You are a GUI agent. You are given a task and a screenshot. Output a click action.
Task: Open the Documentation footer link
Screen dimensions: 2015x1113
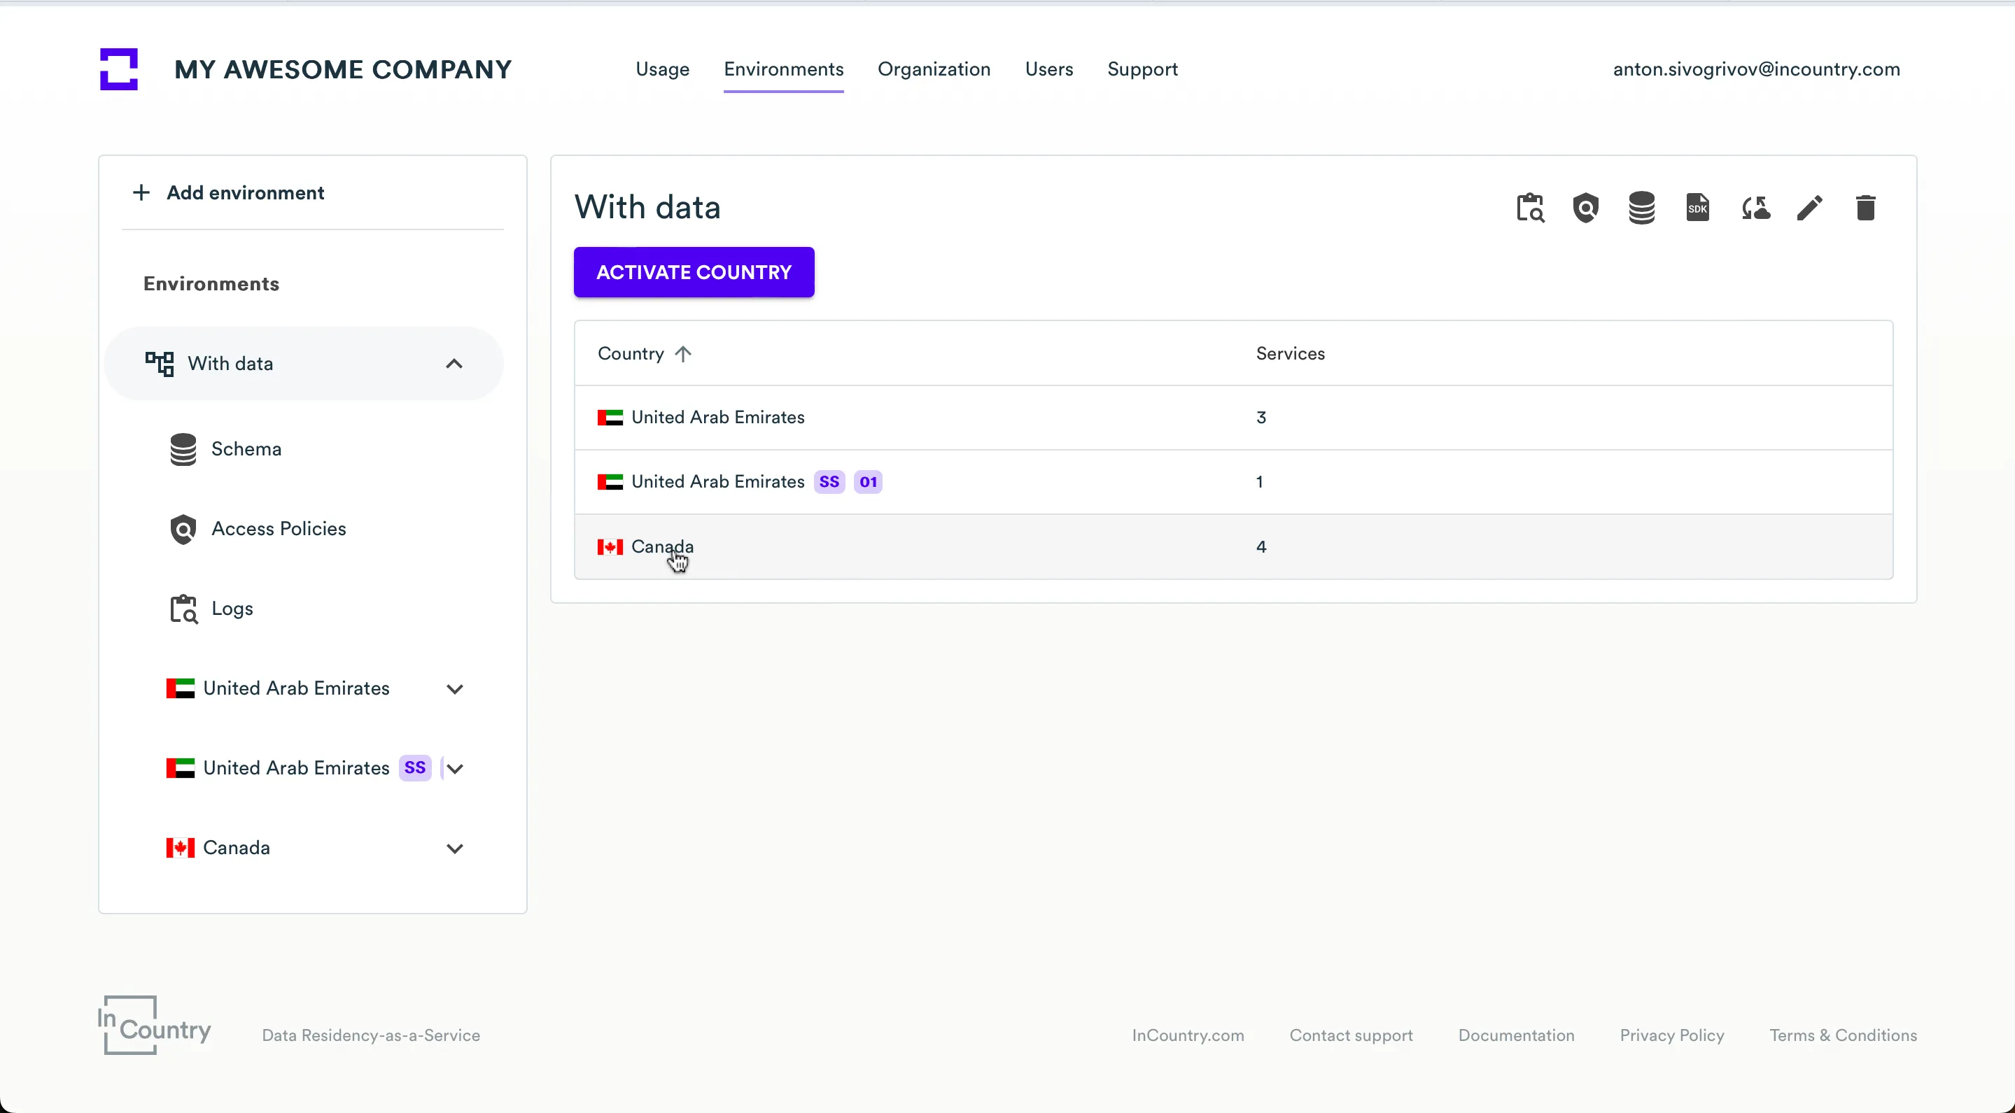(x=1515, y=1035)
